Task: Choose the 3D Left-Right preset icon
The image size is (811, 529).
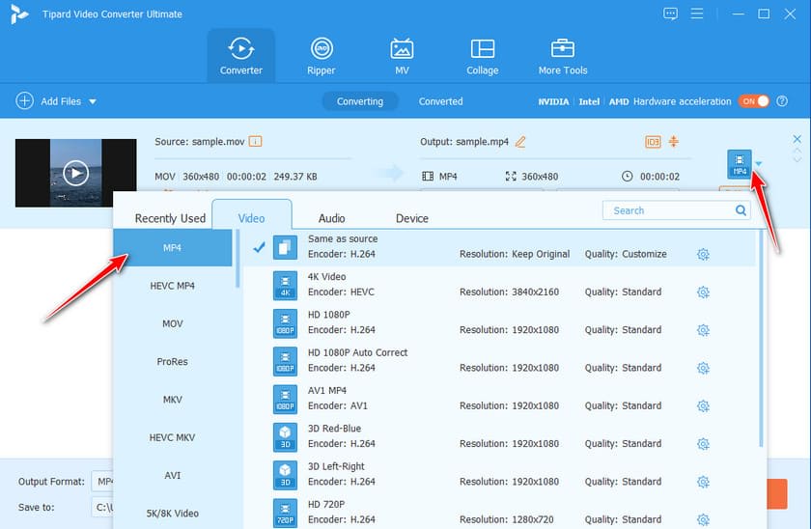Action: (x=285, y=475)
